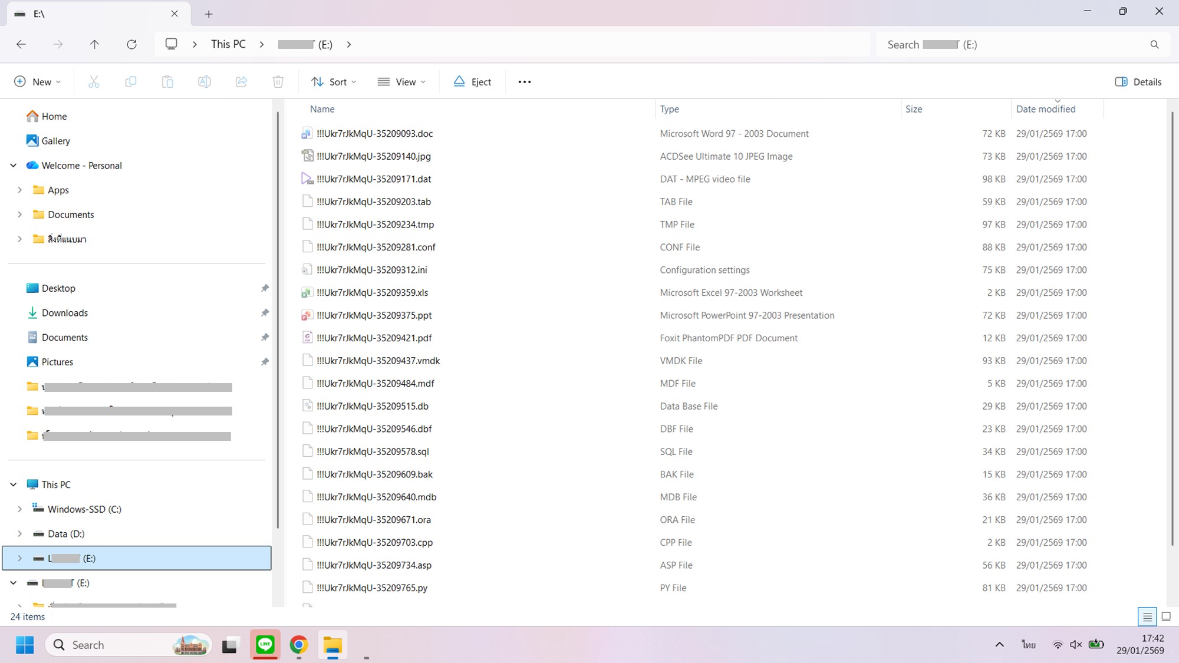Go up one folder level
This screenshot has height=663, width=1179.
tap(94, 44)
